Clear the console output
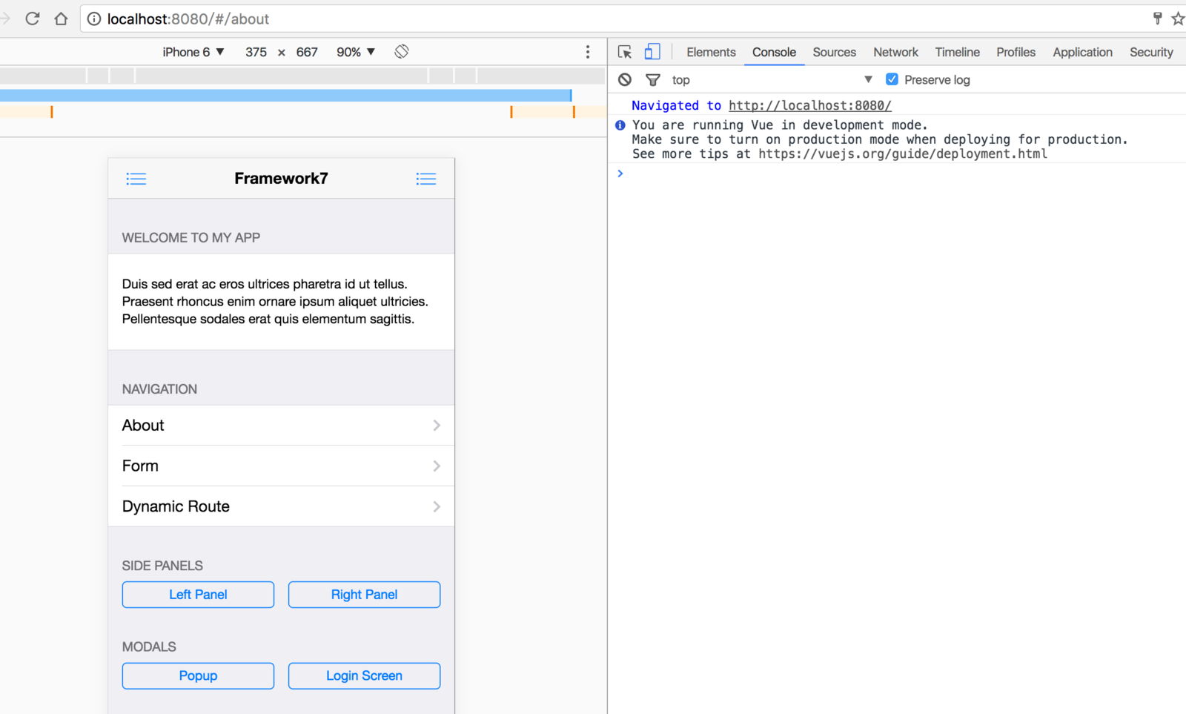Viewport: 1186px width, 714px height. click(625, 79)
